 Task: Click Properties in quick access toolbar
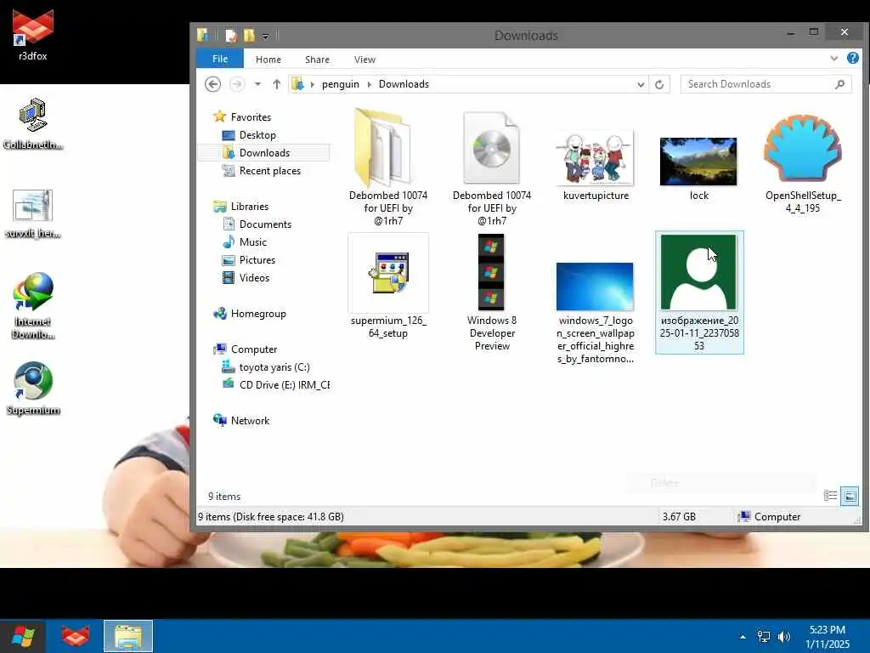pyautogui.click(x=231, y=36)
